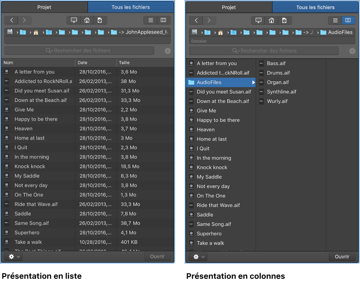Select the Tous les fichiers tab in the column-view browser
The width and height of the screenshot is (360, 282).
[x=315, y=7]
